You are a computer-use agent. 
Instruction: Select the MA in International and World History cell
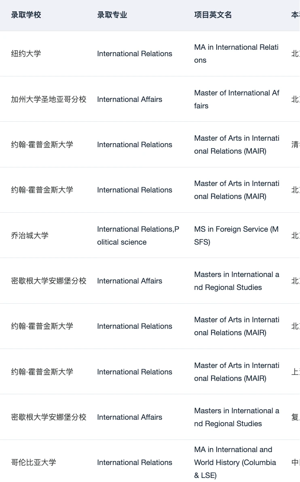[235, 462]
